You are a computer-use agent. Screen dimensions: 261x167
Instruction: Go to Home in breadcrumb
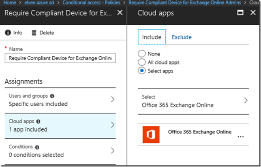[10, 2]
